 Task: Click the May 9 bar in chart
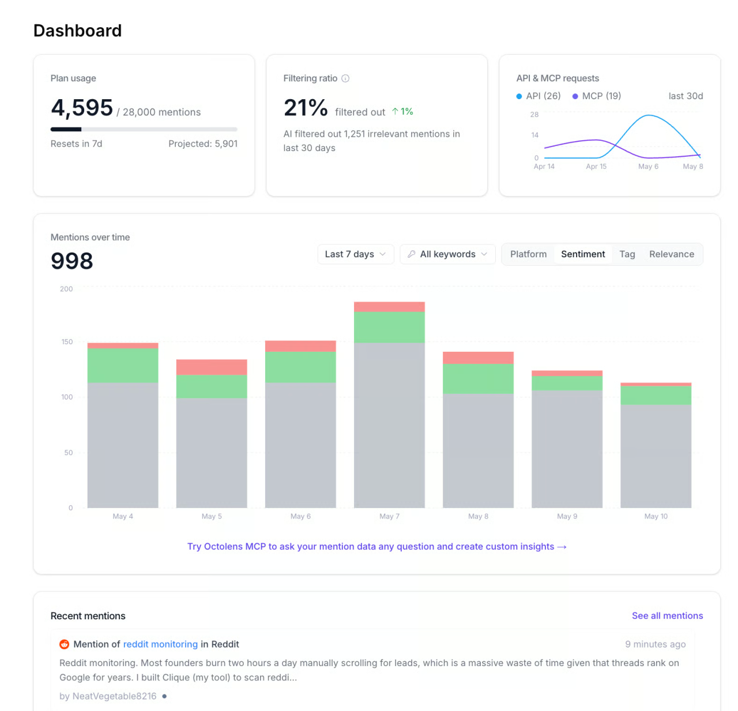pos(567,439)
